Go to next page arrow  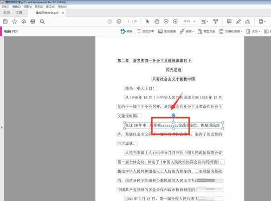(119, 22)
